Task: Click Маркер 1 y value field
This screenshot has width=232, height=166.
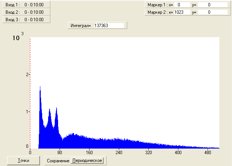Action: tap(213, 5)
